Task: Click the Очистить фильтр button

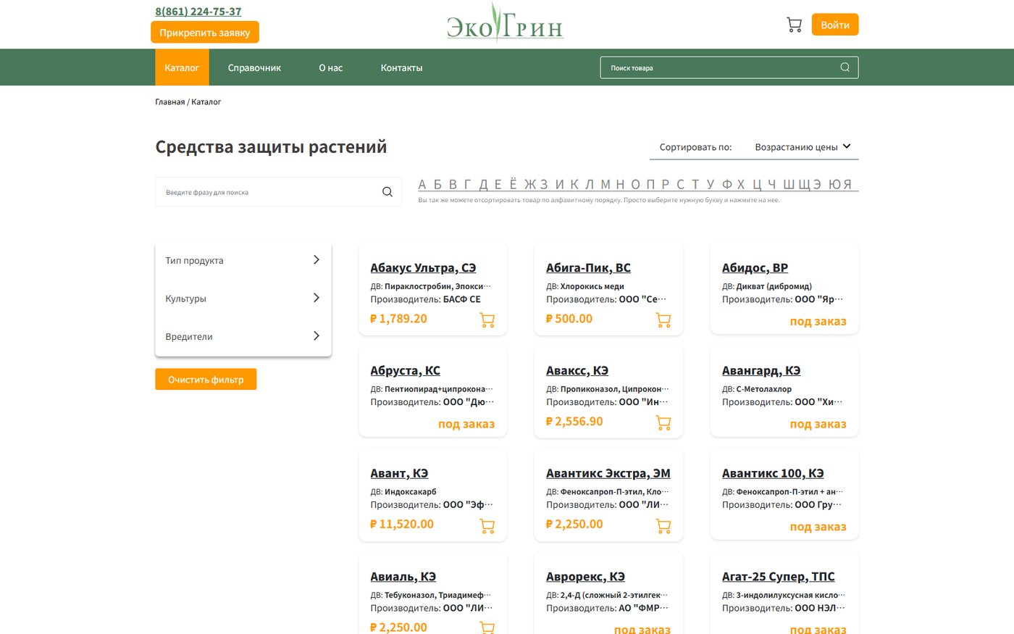Action: click(x=206, y=379)
